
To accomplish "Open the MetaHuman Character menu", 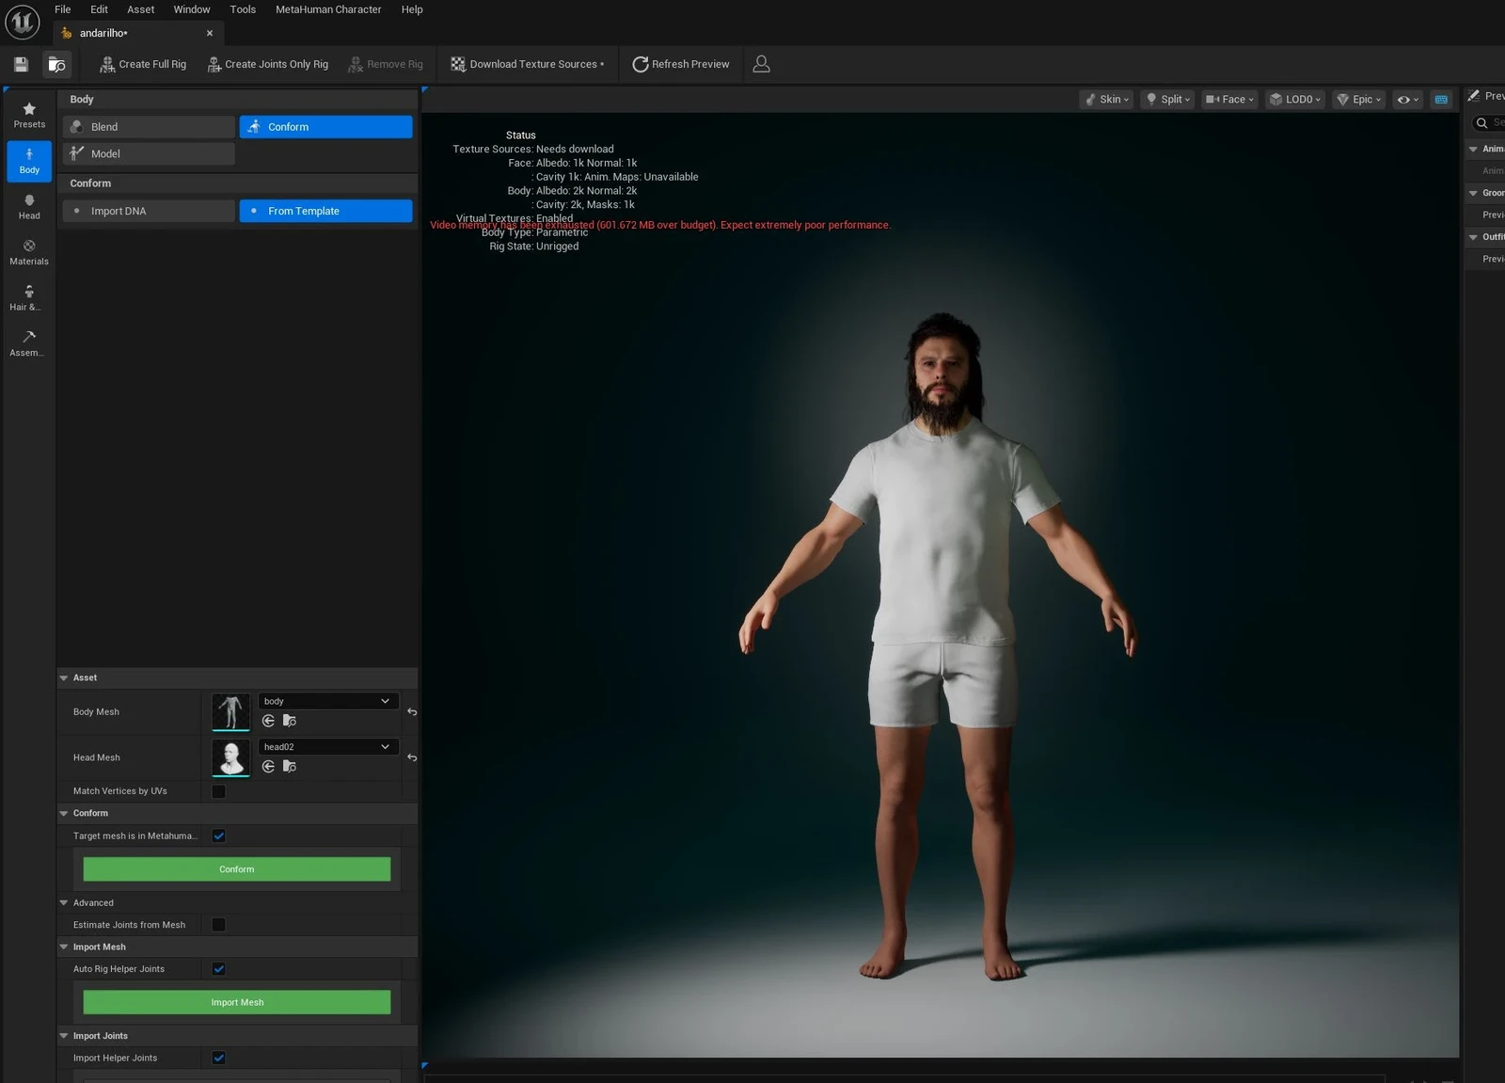I will click(327, 9).
